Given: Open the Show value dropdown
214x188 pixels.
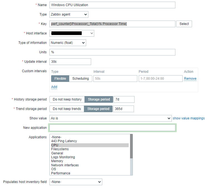Looking at the screenshot, I should coord(110,118).
